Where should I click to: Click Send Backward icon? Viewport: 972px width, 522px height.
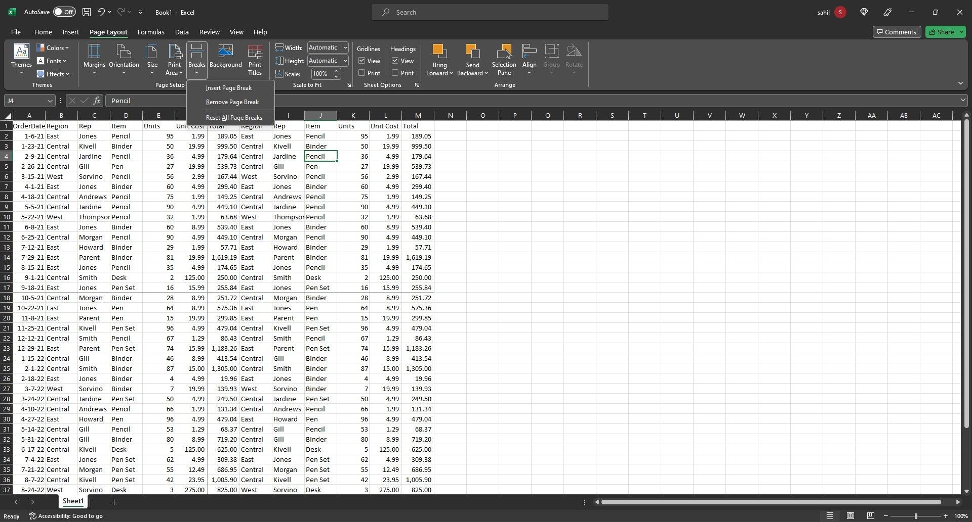coord(472,51)
